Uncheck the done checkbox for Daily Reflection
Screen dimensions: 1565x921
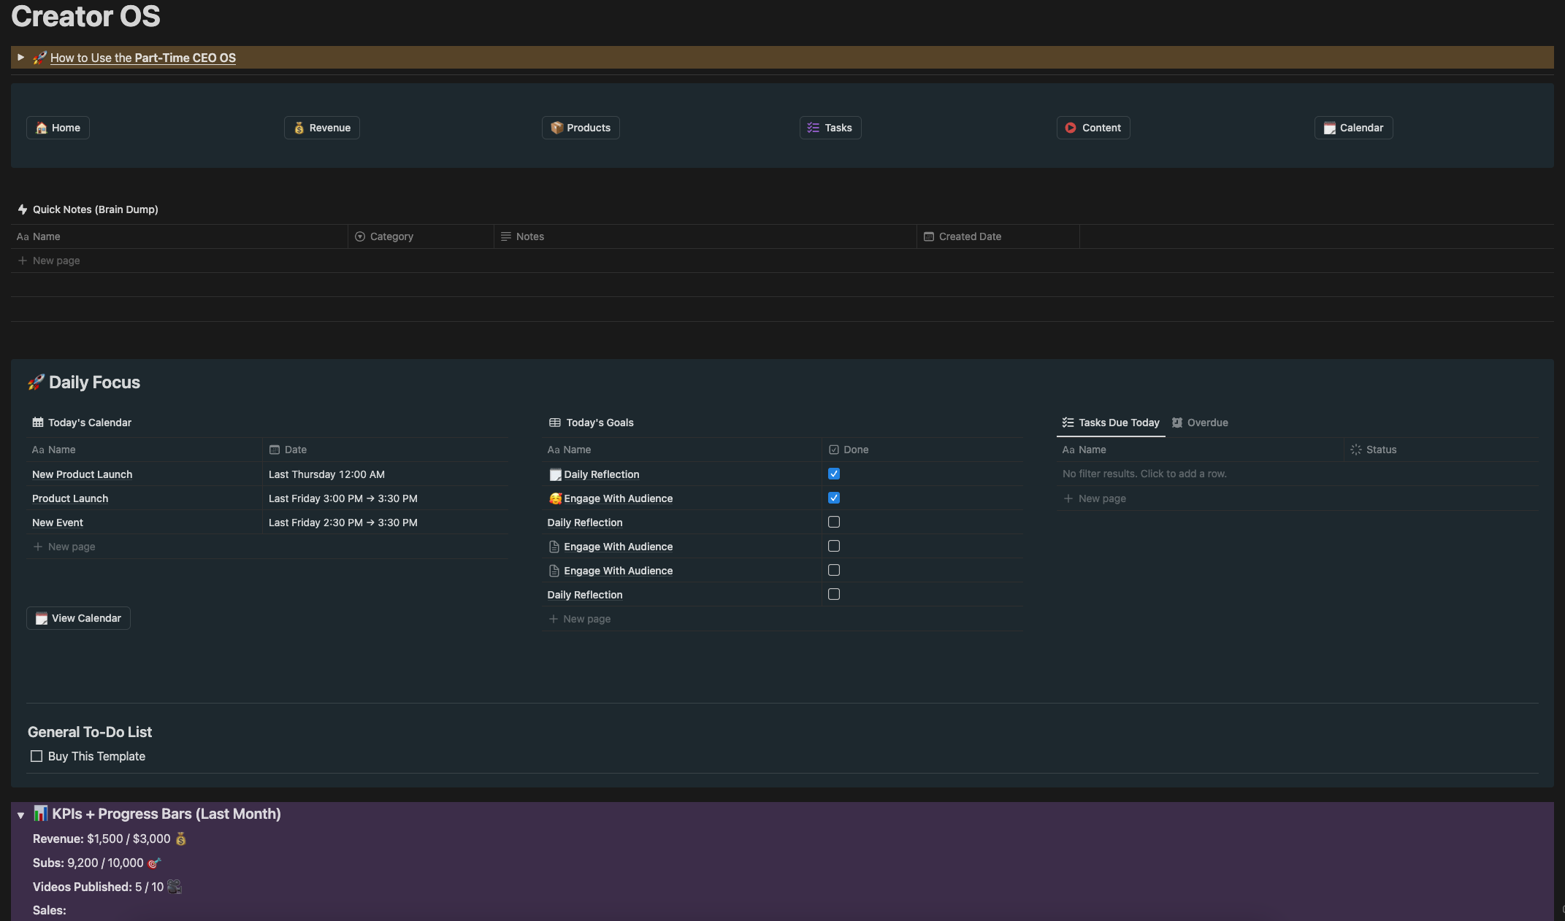(x=833, y=474)
